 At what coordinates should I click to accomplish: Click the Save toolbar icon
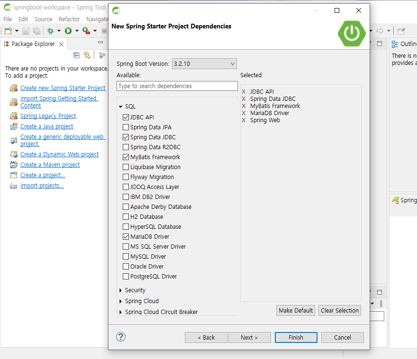(26, 31)
